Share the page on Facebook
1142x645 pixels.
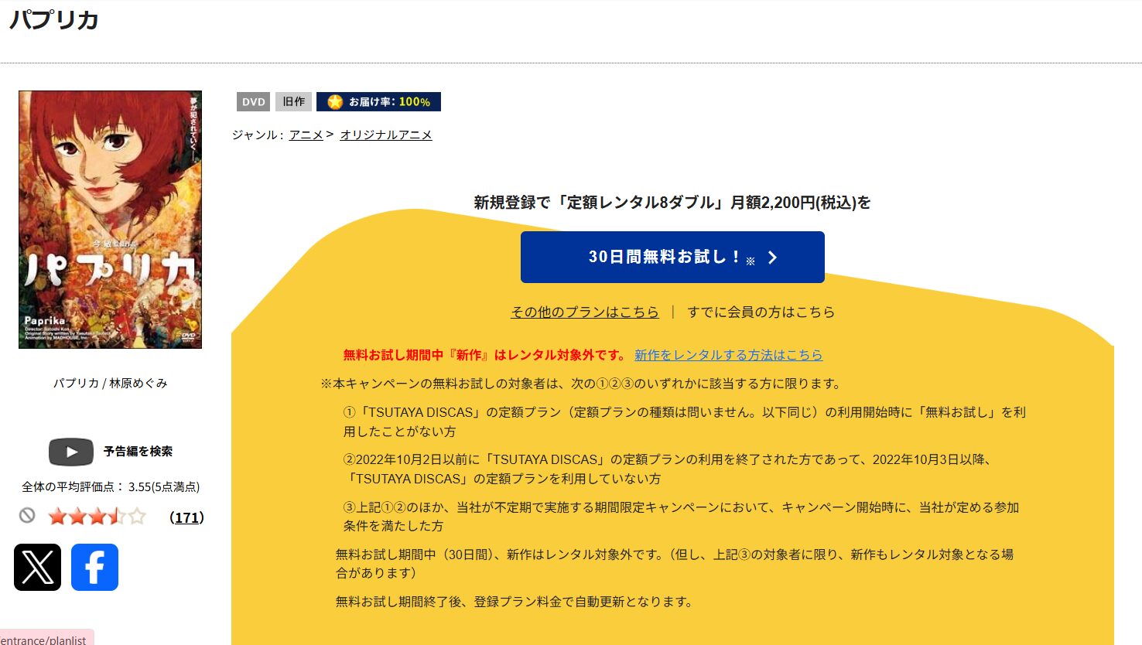(94, 567)
